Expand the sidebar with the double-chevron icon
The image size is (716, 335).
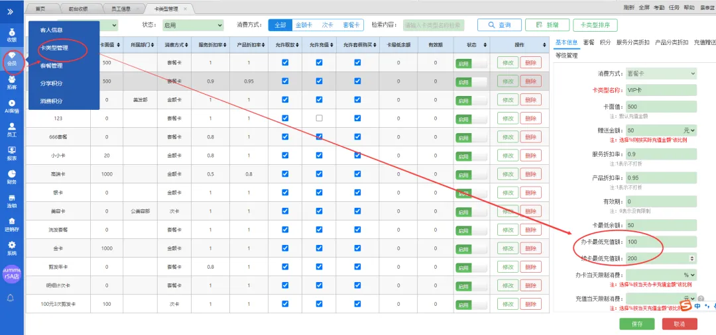[11, 11]
